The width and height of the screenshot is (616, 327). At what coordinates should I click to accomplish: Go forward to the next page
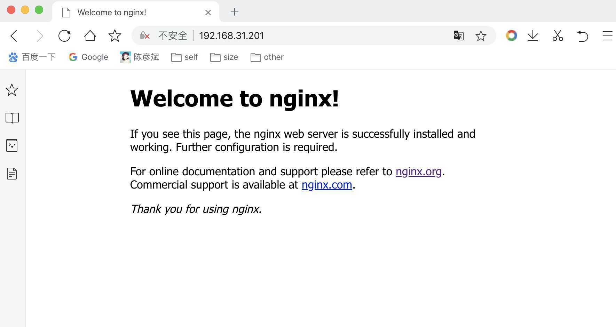click(40, 35)
